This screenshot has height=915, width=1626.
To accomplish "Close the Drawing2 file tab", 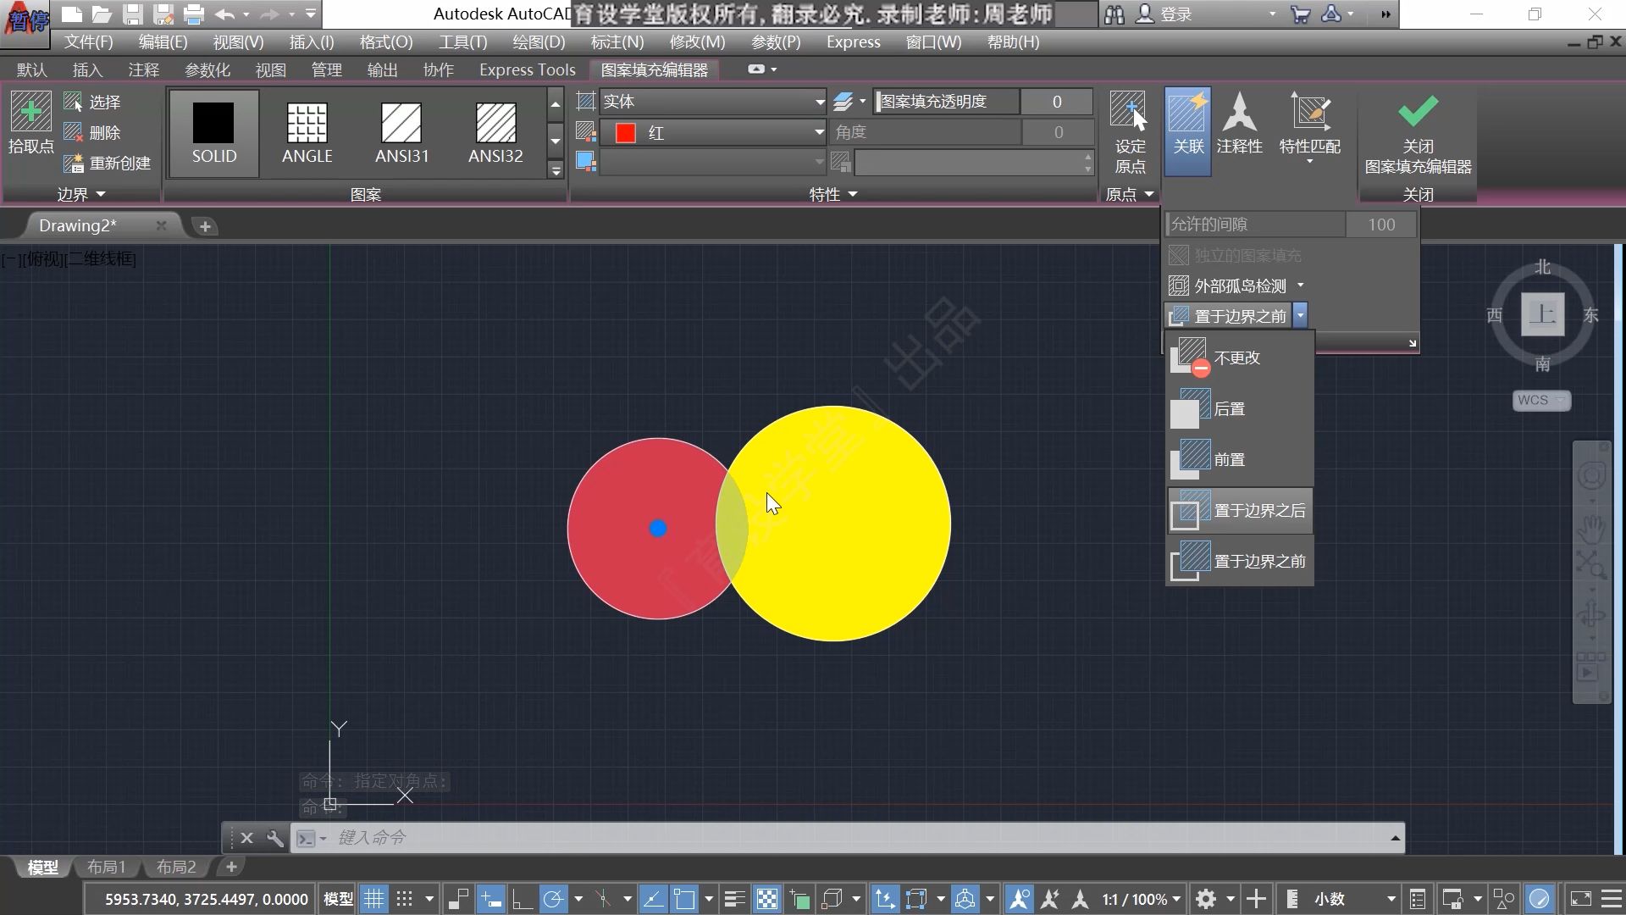I will pos(161,225).
